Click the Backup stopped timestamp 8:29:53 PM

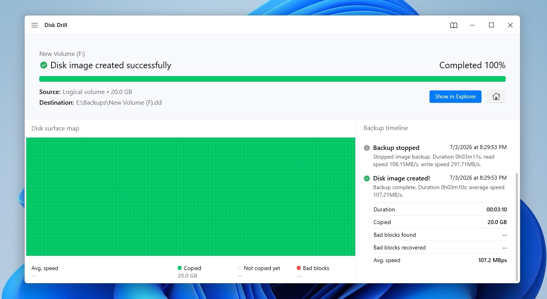478,147
